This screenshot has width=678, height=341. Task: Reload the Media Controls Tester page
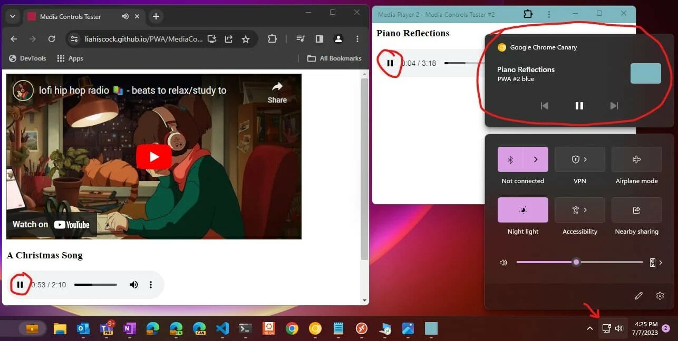click(x=52, y=39)
